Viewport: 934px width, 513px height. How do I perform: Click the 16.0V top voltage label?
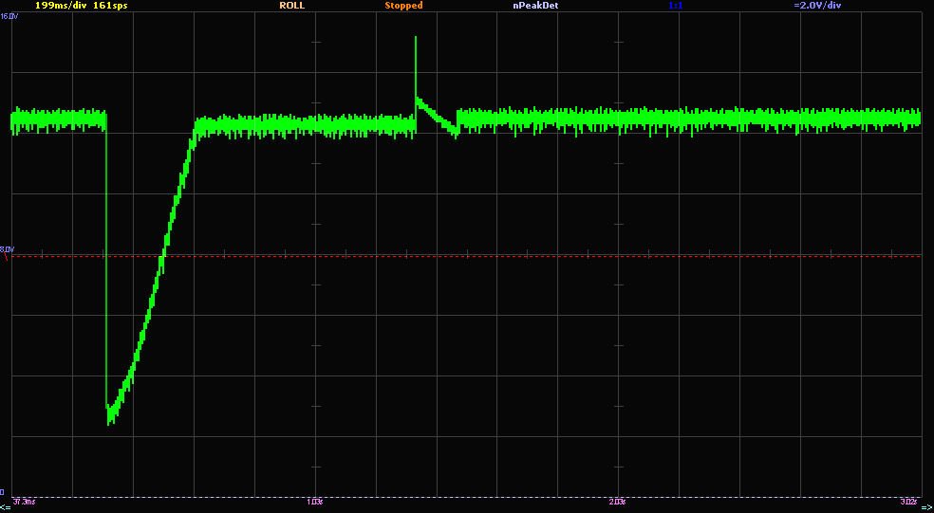click(9, 17)
